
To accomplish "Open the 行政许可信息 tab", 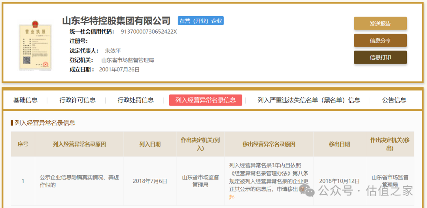I will pos(77,100).
